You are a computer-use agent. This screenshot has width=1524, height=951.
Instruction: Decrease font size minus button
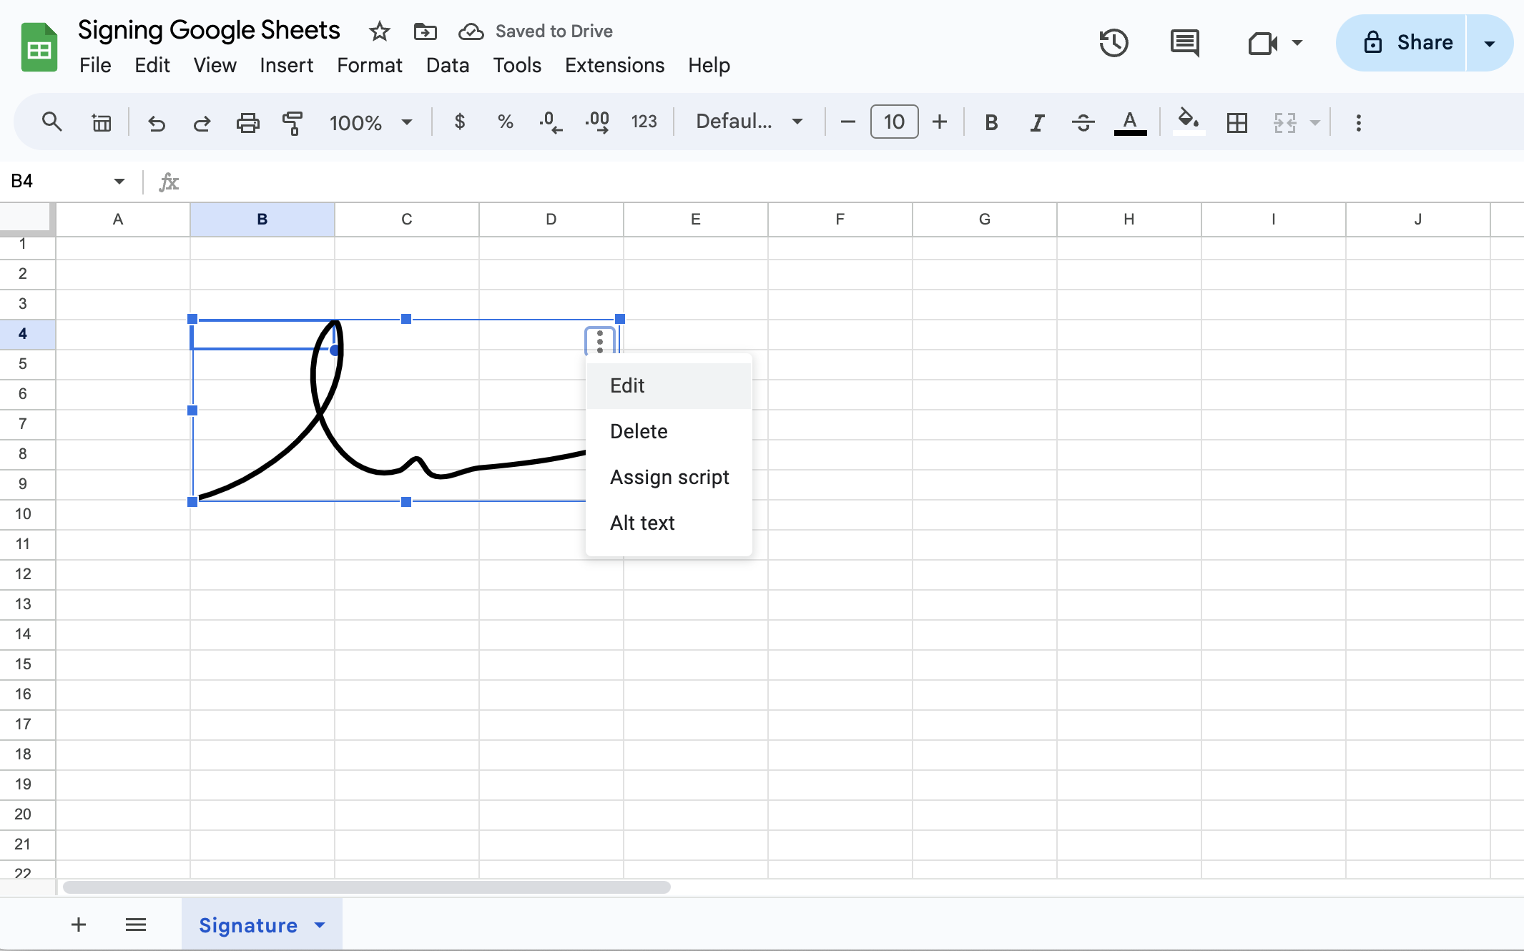click(x=847, y=122)
